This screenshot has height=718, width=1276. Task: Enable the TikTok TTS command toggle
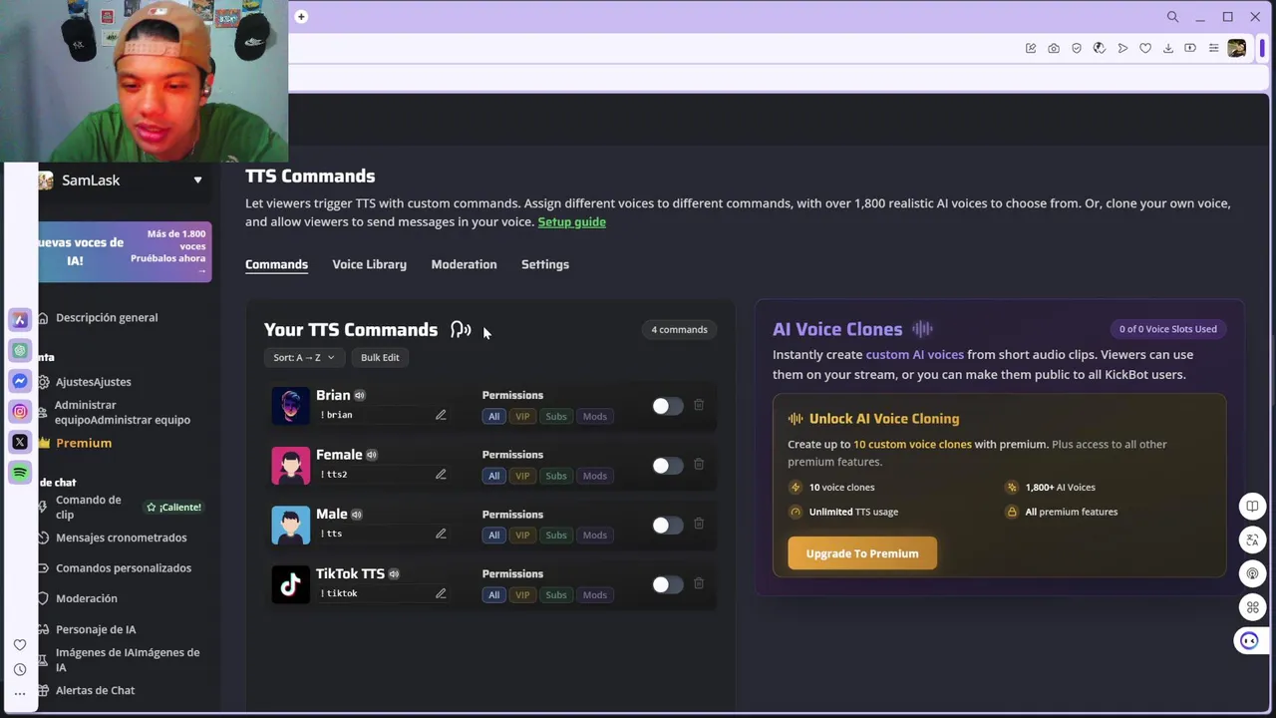[x=667, y=584]
